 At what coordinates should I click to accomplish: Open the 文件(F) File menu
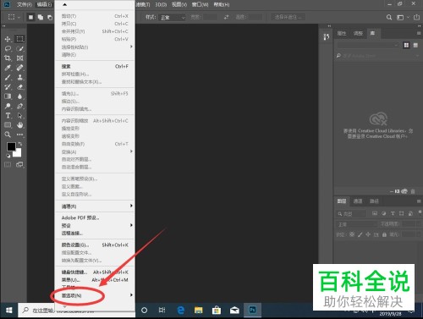coord(24,4)
